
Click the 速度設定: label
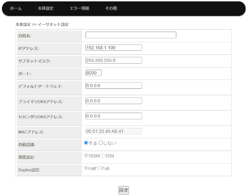27,157
